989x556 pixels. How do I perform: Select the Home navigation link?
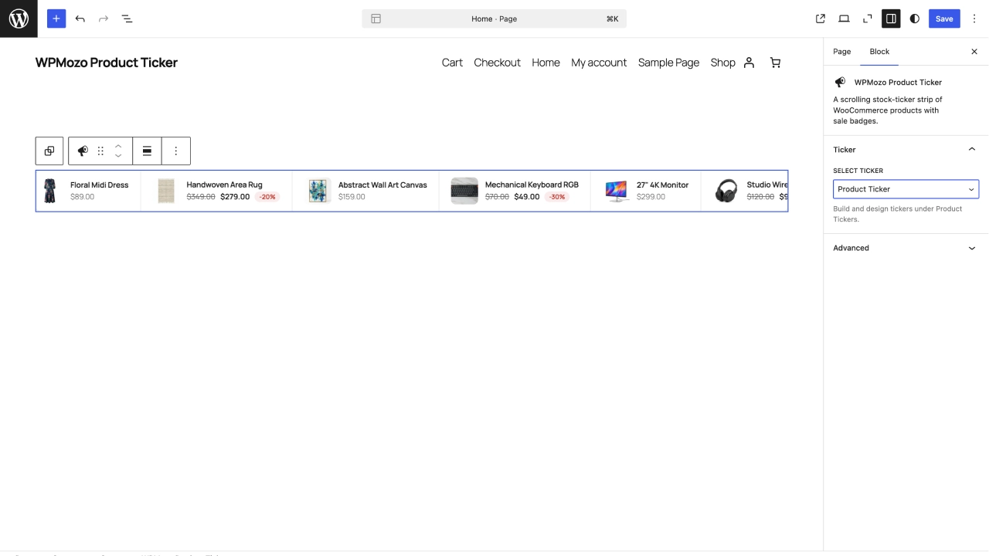[x=545, y=63]
